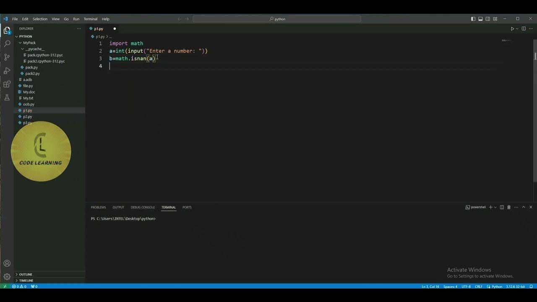The height and width of the screenshot is (302, 537).
Task: Click Ln 3, Col 16 in status bar
Action: click(430, 286)
